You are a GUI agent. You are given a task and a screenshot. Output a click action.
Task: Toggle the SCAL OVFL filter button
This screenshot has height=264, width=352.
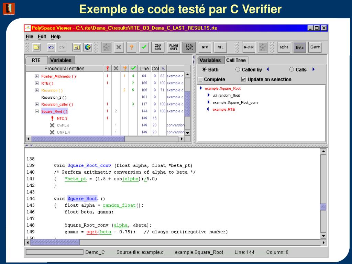(189, 47)
